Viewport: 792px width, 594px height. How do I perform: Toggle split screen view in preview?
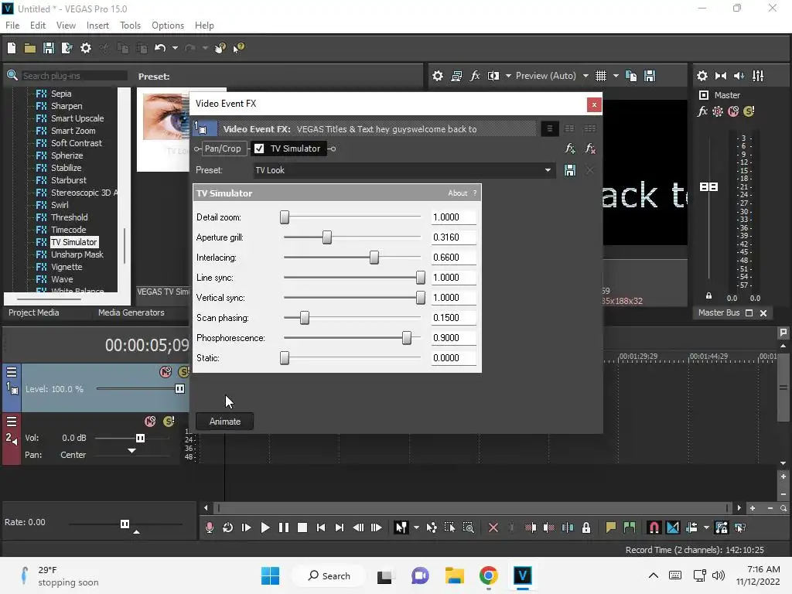point(493,76)
